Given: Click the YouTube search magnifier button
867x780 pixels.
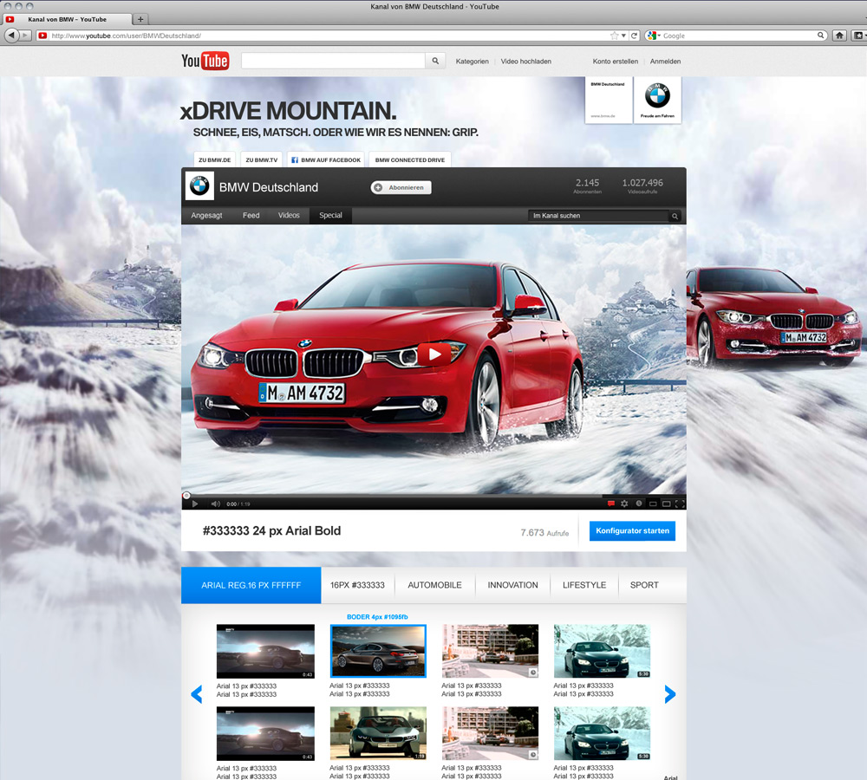Looking at the screenshot, I should pyautogui.click(x=436, y=61).
